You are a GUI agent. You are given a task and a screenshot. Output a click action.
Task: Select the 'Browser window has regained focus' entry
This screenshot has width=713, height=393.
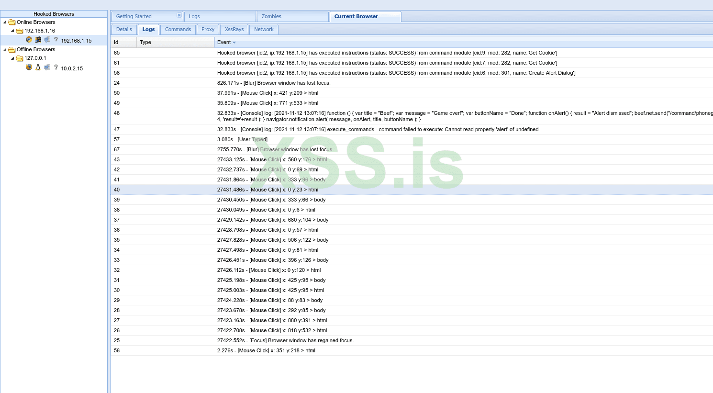point(412,340)
